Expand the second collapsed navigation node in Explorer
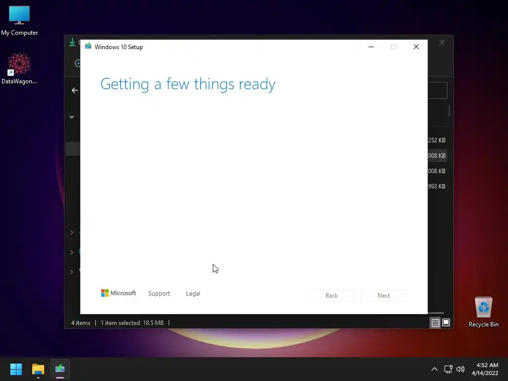 click(x=72, y=252)
